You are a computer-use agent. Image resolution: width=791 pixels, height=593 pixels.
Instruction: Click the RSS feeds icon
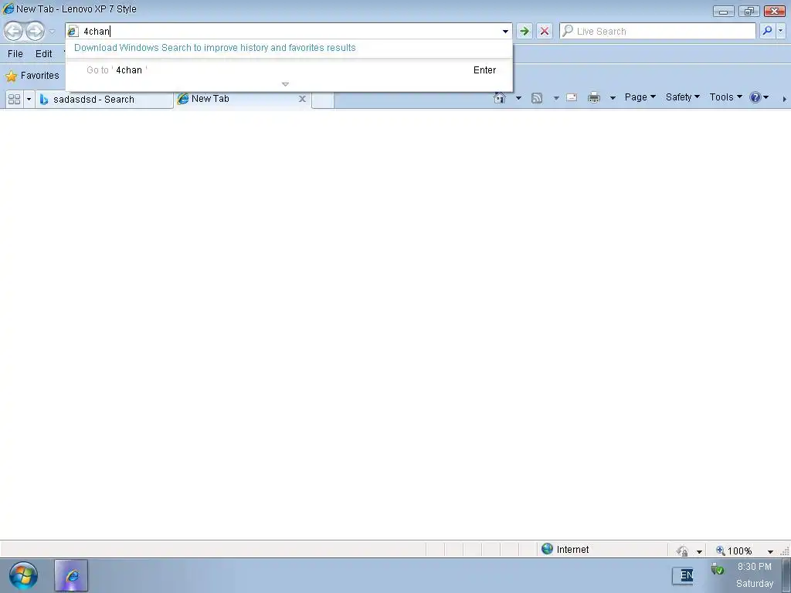pyautogui.click(x=537, y=98)
